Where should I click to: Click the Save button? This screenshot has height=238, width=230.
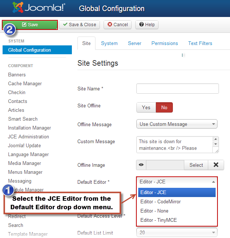30,25
